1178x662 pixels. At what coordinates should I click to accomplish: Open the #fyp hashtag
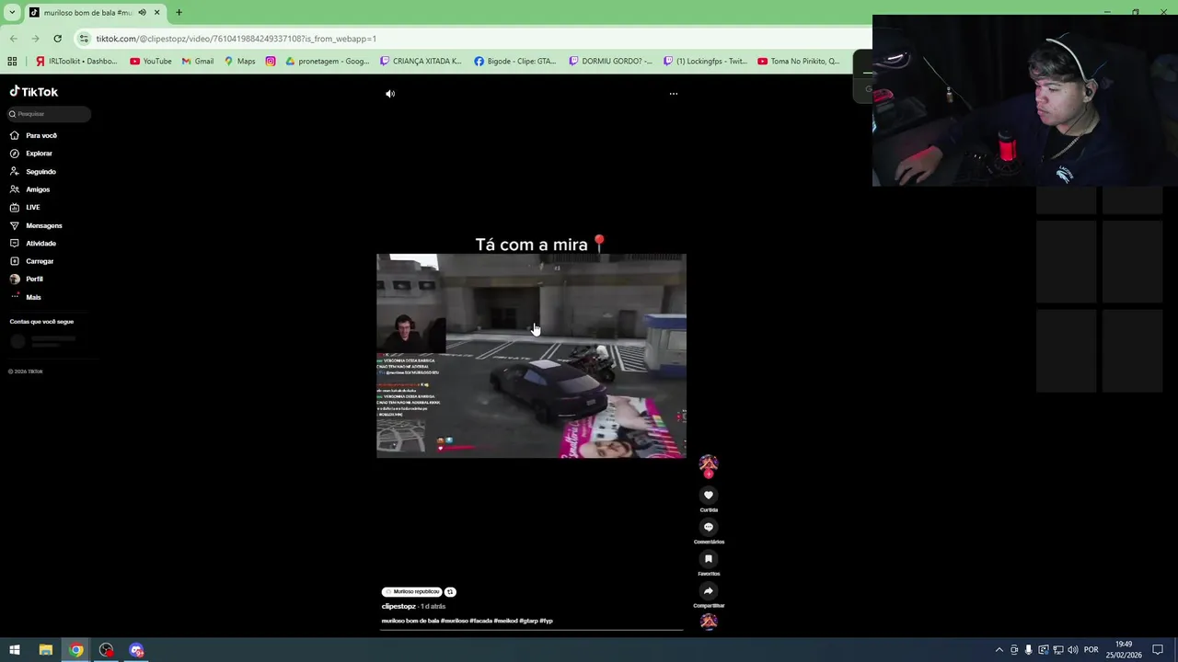tap(546, 622)
